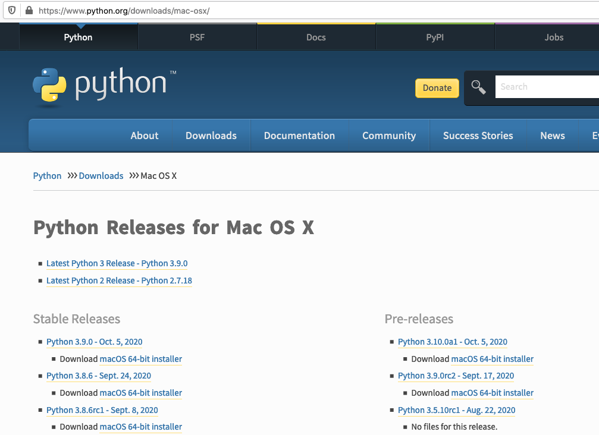The height and width of the screenshot is (435, 599).
Task: Focus the Search text field
Action: pyautogui.click(x=547, y=87)
